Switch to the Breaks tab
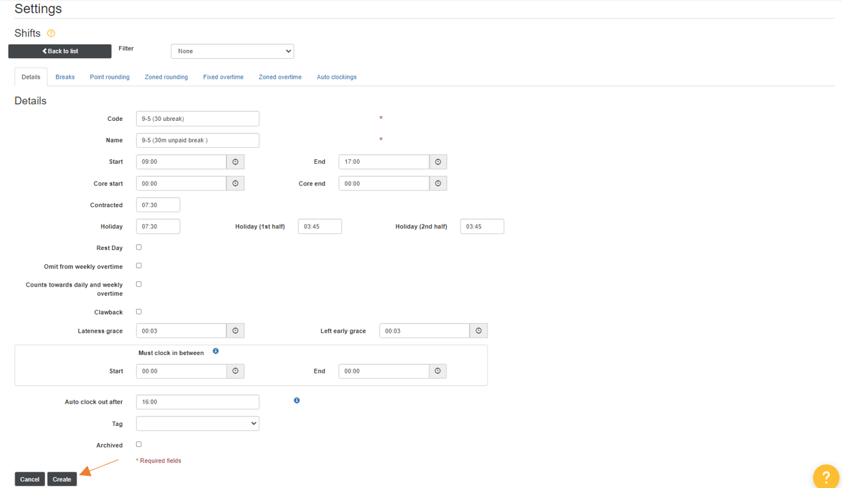The height and width of the screenshot is (488, 842). [x=65, y=76]
